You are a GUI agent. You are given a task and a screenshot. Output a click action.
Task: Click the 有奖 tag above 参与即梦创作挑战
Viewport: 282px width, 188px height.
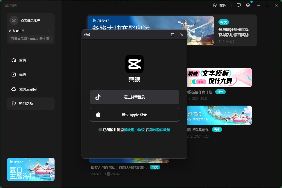224,22
